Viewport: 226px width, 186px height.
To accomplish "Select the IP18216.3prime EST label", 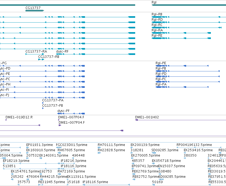I will 74,161.
